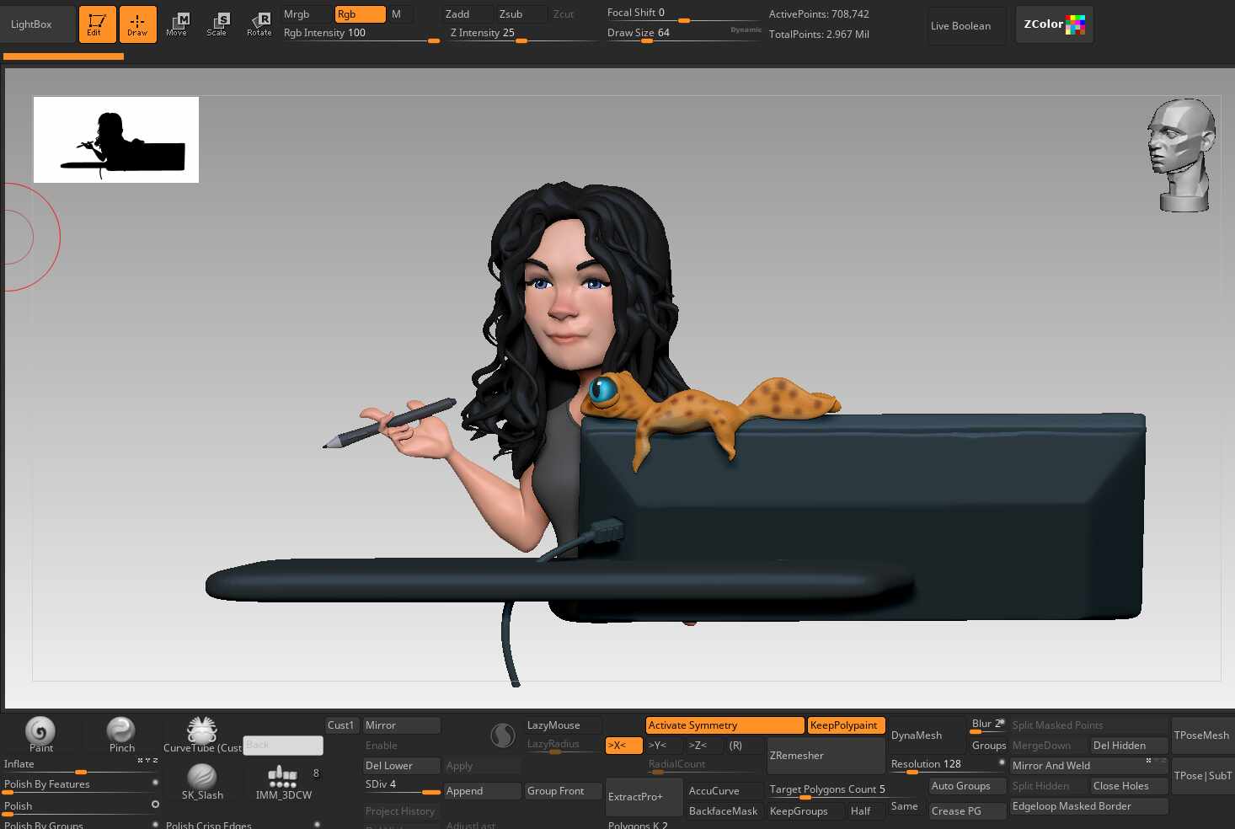
Task: Select the Move transform tool
Action: [177, 24]
